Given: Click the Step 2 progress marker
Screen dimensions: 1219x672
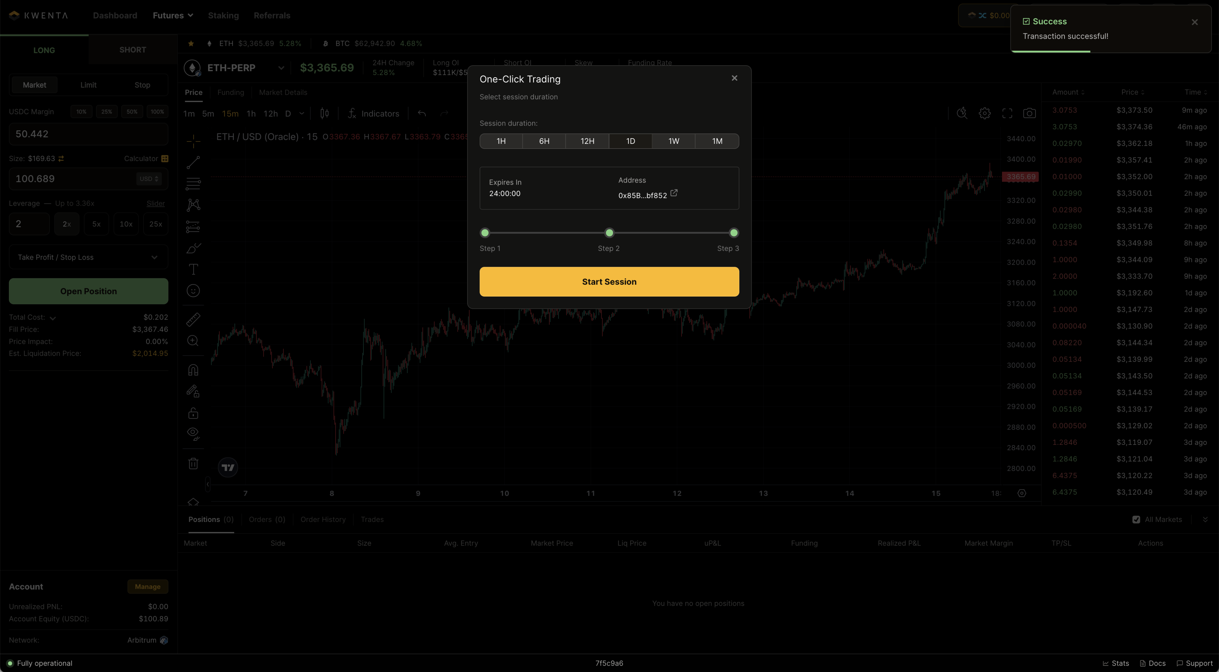Looking at the screenshot, I should point(609,233).
